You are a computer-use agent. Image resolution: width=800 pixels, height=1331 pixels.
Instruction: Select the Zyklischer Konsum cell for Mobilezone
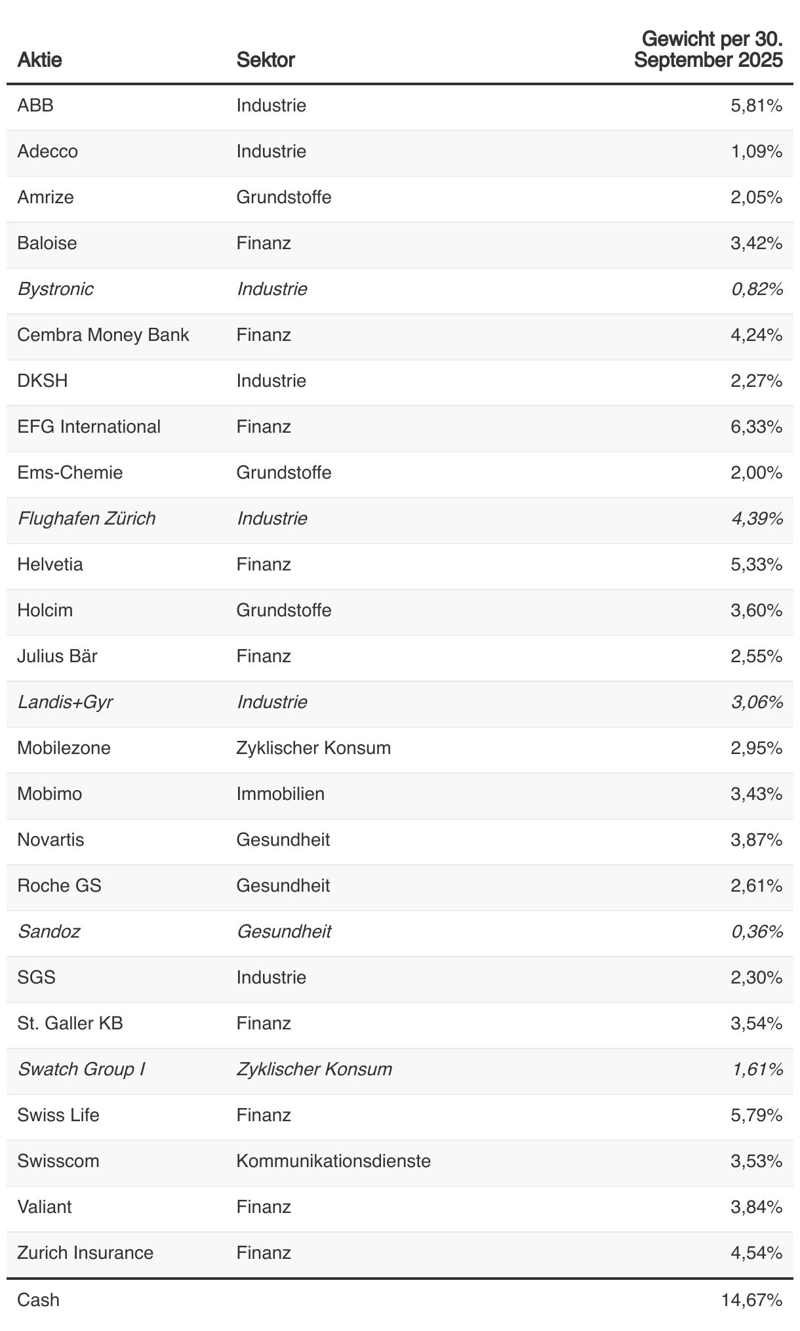click(313, 748)
